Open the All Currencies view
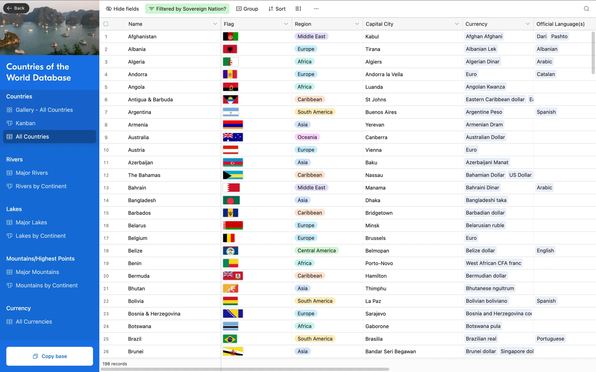Image resolution: width=596 pixels, height=372 pixels. click(x=34, y=321)
